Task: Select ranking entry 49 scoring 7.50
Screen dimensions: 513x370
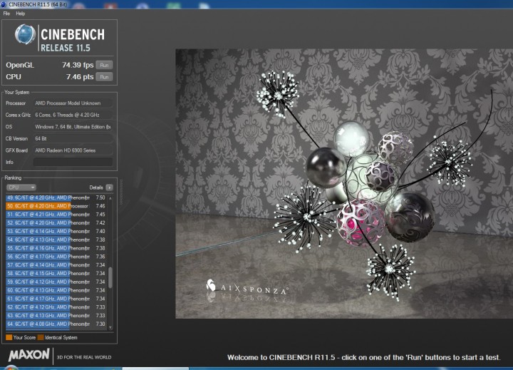Action: (56, 197)
